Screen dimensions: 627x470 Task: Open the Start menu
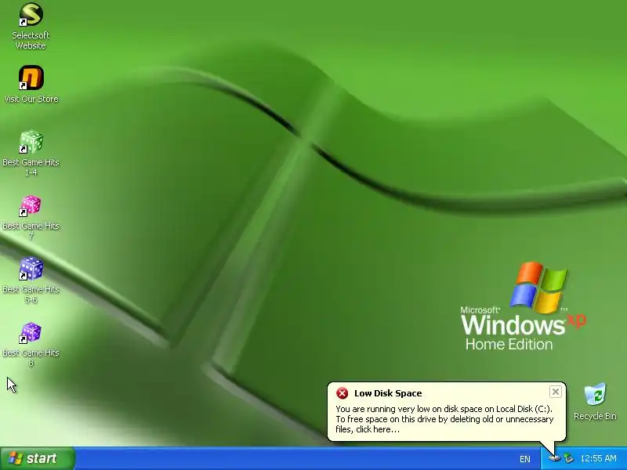[x=37, y=458]
